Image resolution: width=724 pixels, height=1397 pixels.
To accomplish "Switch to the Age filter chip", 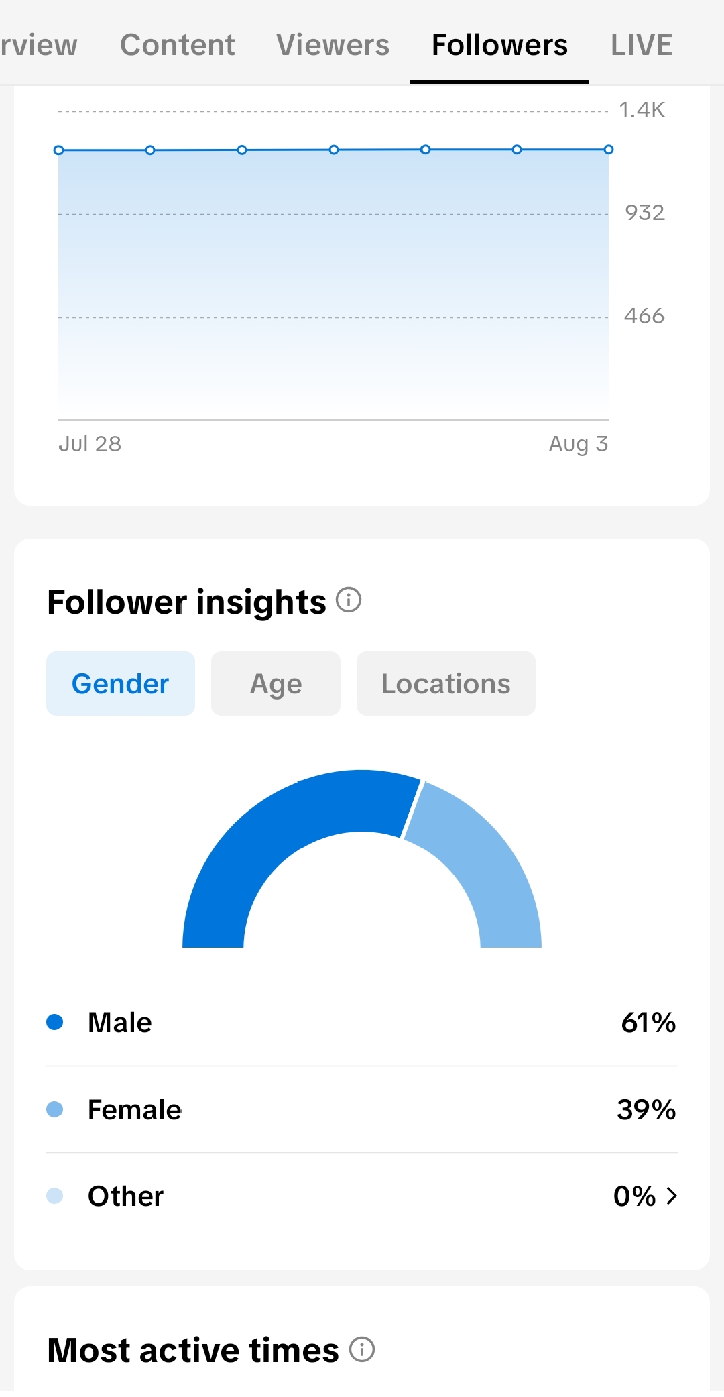I will 276,683.
